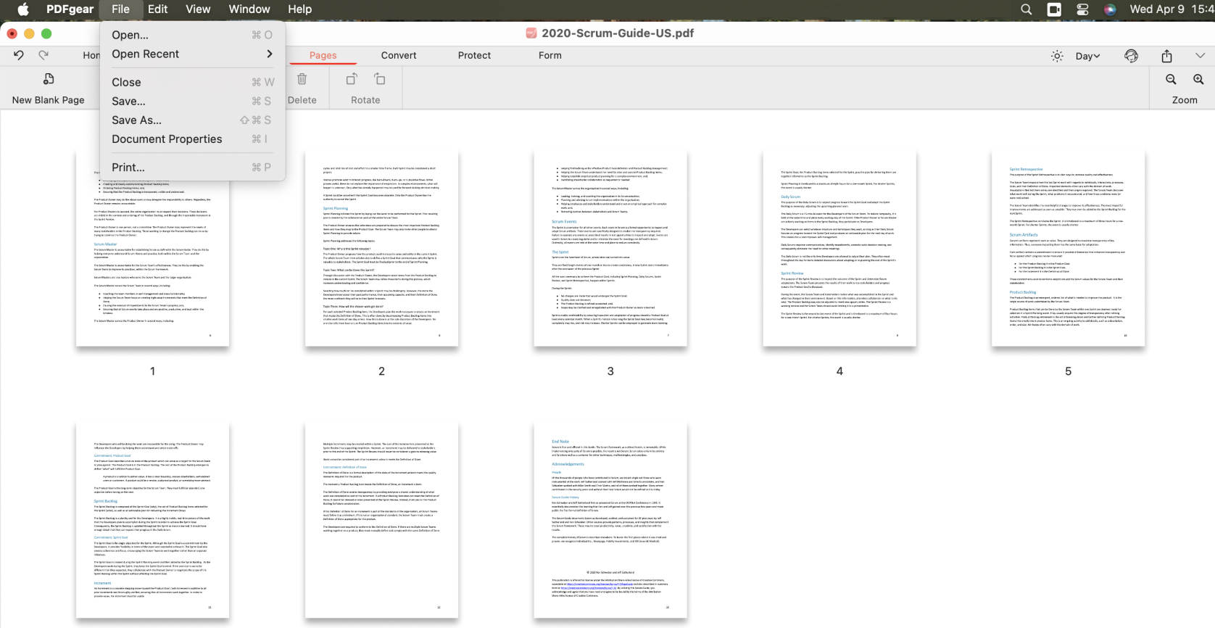This screenshot has width=1215, height=628.
Task: Open customer support headset icon
Action: pyautogui.click(x=1131, y=56)
